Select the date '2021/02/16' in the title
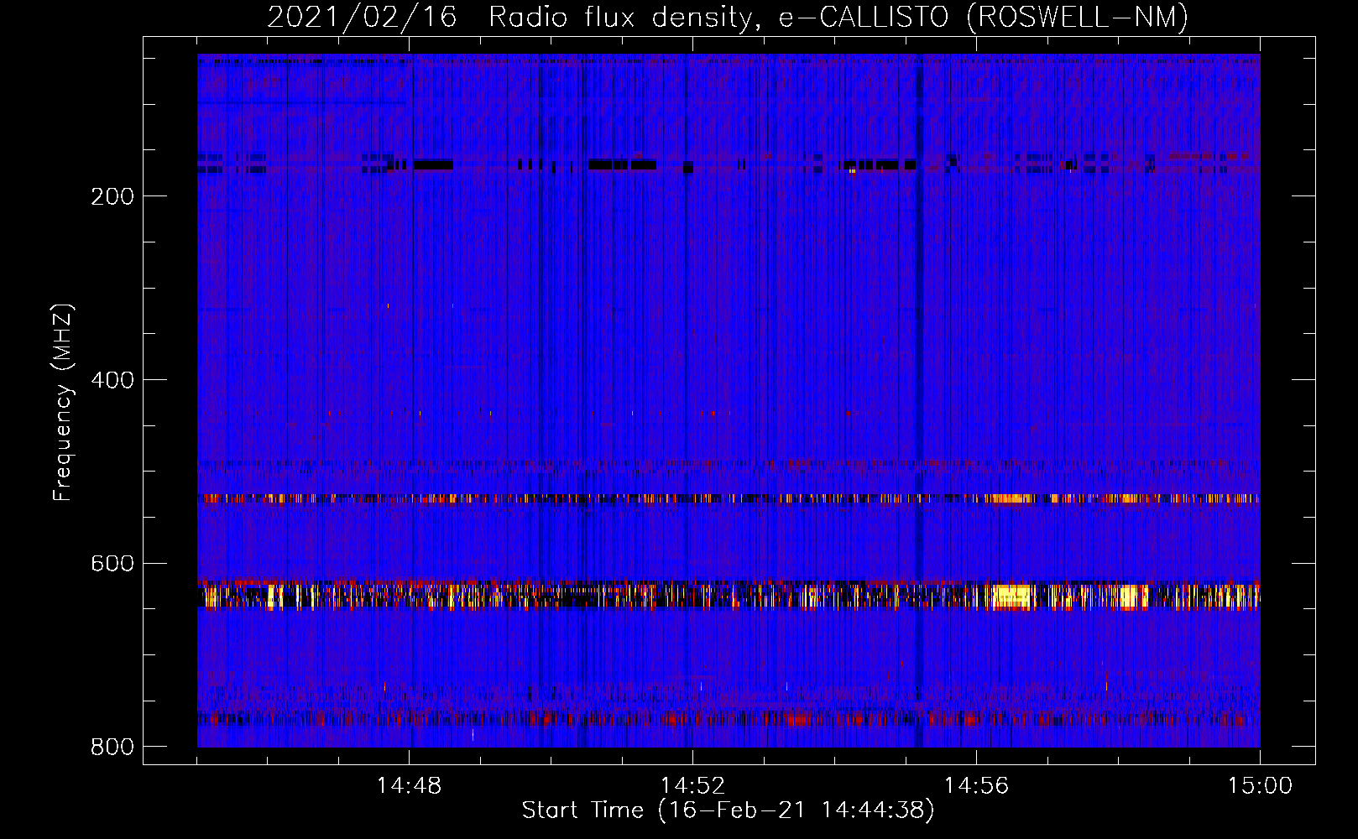The width and height of the screenshot is (1358, 839). pos(362,18)
